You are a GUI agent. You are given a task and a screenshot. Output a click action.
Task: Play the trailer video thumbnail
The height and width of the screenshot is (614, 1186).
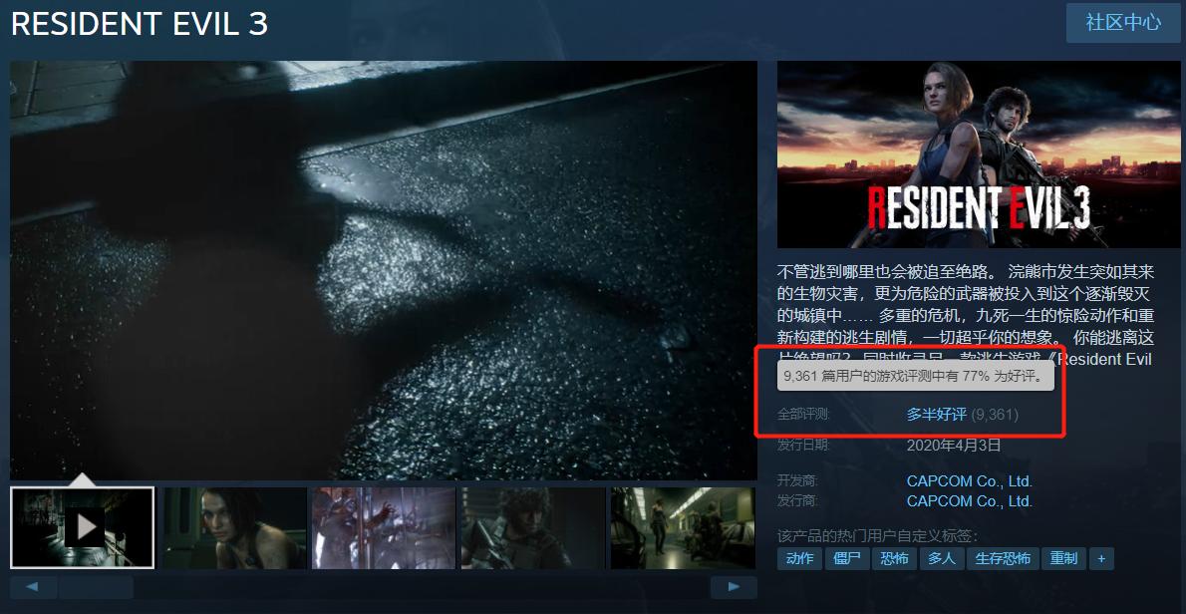point(83,528)
